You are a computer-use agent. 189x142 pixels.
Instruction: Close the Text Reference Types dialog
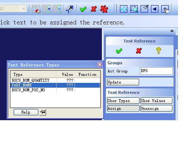pyautogui.click(x=100, y=64)
